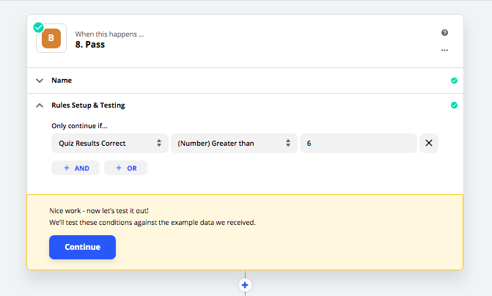This screenshot has height=296, width=492.
Task: Open the help question mark icon
Action: pos(444,33)
